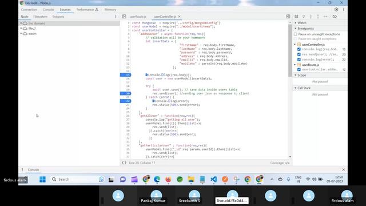
Task: Expand the (no domain) tree node
Action: click(21, 23)
